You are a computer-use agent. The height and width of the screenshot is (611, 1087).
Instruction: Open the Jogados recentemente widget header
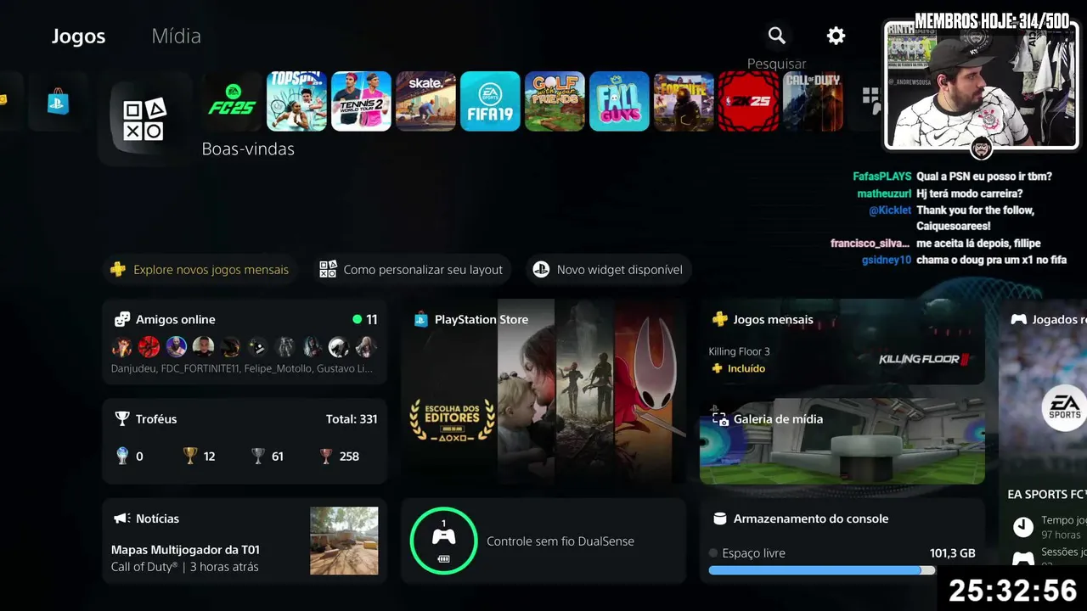(x=1049, y=320)
